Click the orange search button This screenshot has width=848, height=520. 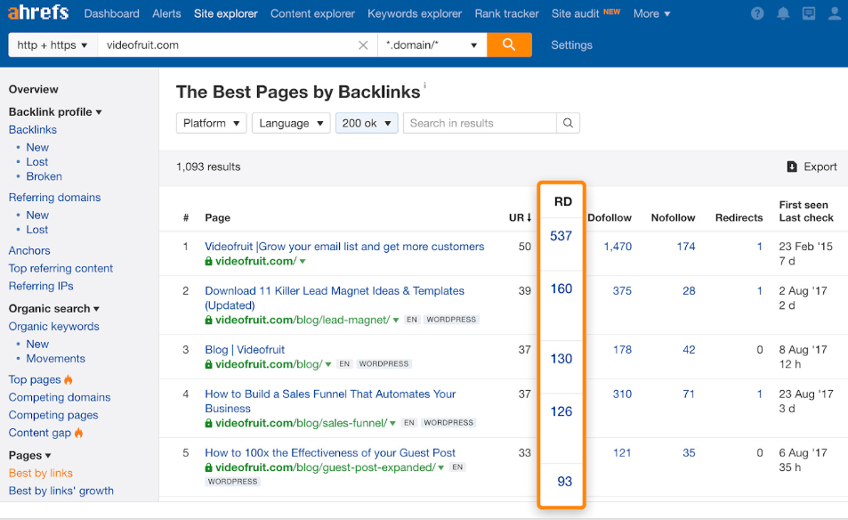(x=509, y=45)
